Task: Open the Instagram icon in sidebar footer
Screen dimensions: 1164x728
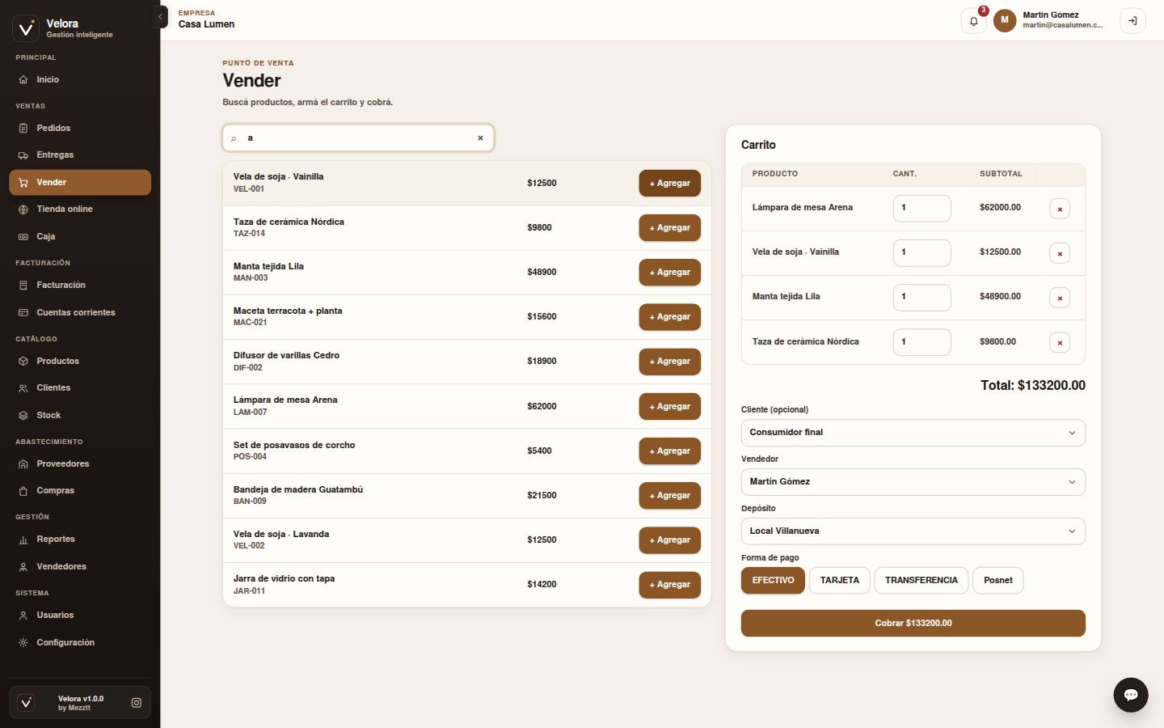Action: (x=137, y=703)
